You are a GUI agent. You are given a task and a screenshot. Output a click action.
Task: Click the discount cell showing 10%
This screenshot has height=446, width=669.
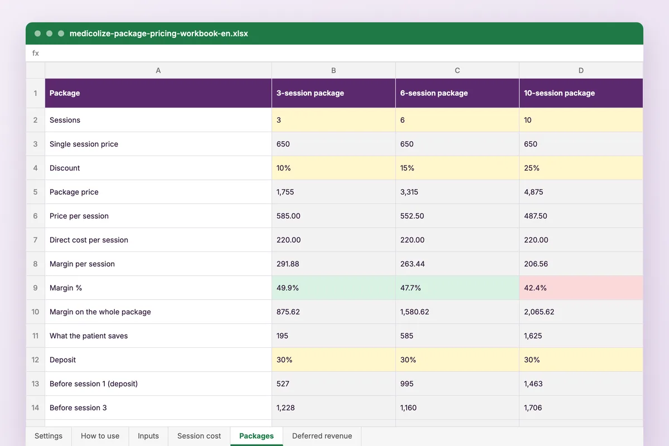point(333,168)
